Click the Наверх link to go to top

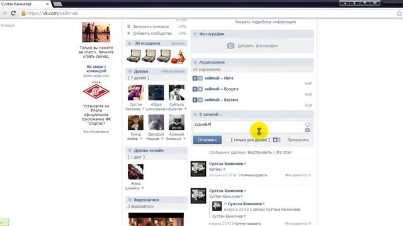8,25
